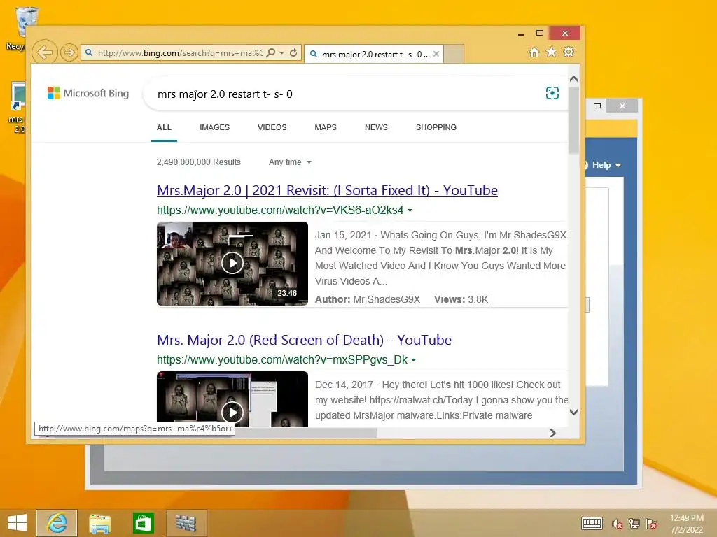Click the address bar search magnifier icon
The width and height of the screenshot is (717, 537).
(271, 52)
